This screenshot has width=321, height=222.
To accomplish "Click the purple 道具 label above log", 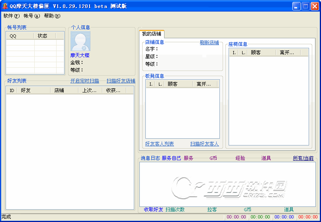I will [266, 158].
